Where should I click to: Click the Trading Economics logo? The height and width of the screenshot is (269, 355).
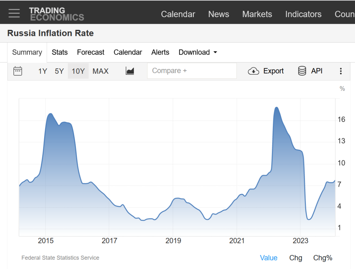point(57,14)
